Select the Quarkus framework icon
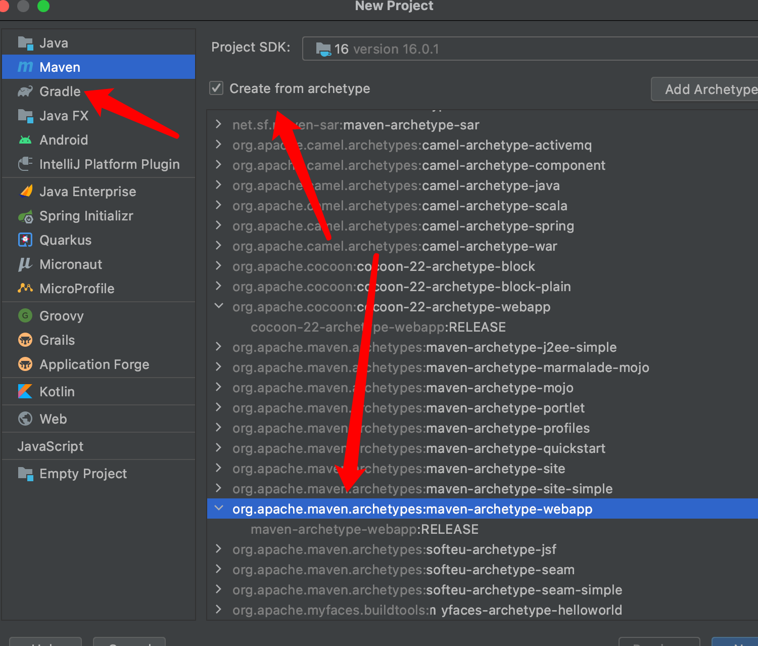 (25, 240)
